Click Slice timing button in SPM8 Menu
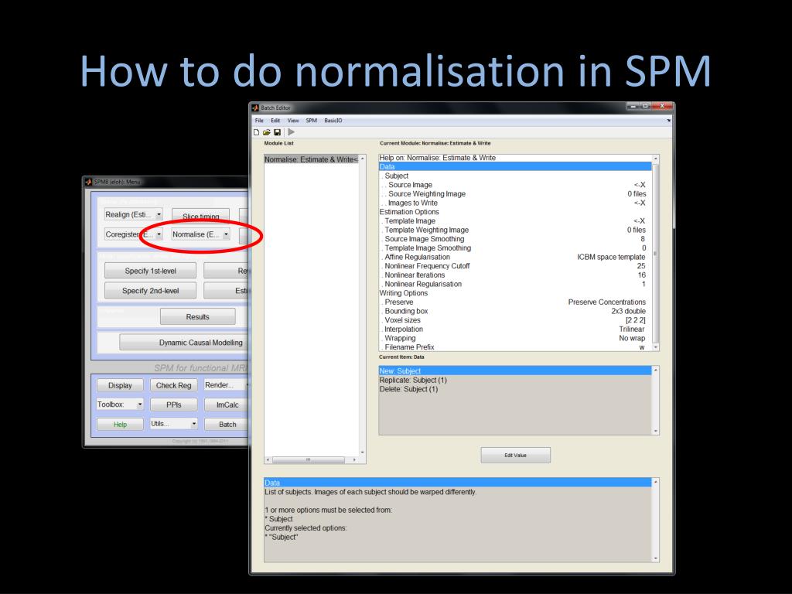 (x=200, y=216)
